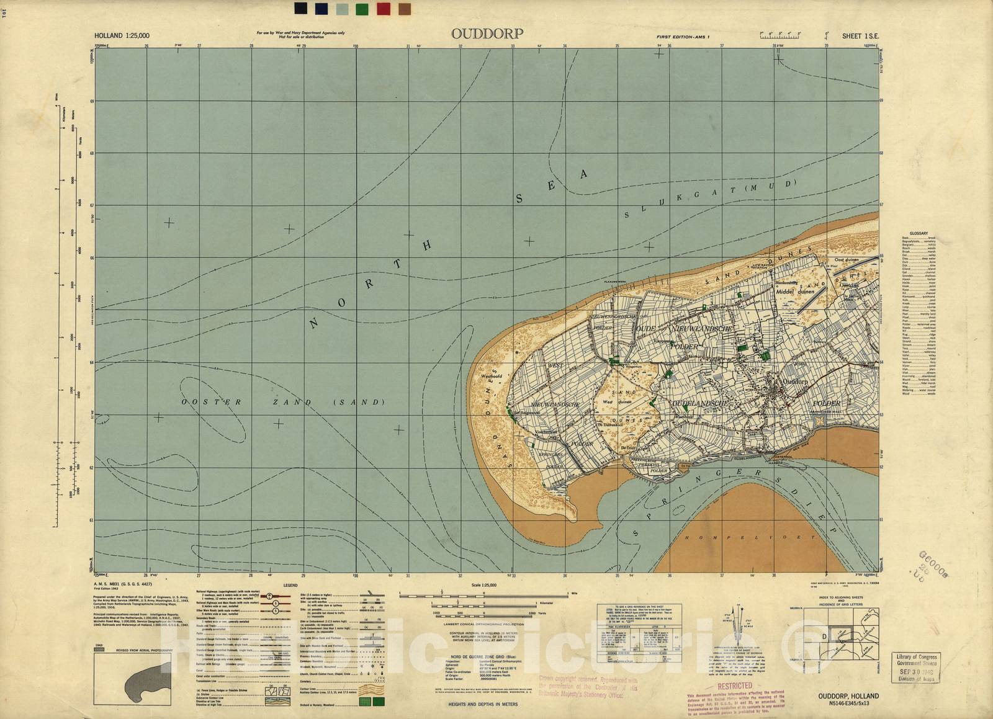Click the magnetic declination arrow diagram
Image resolution: width=993 pixels, height=719 pixels.
[737, 625]
